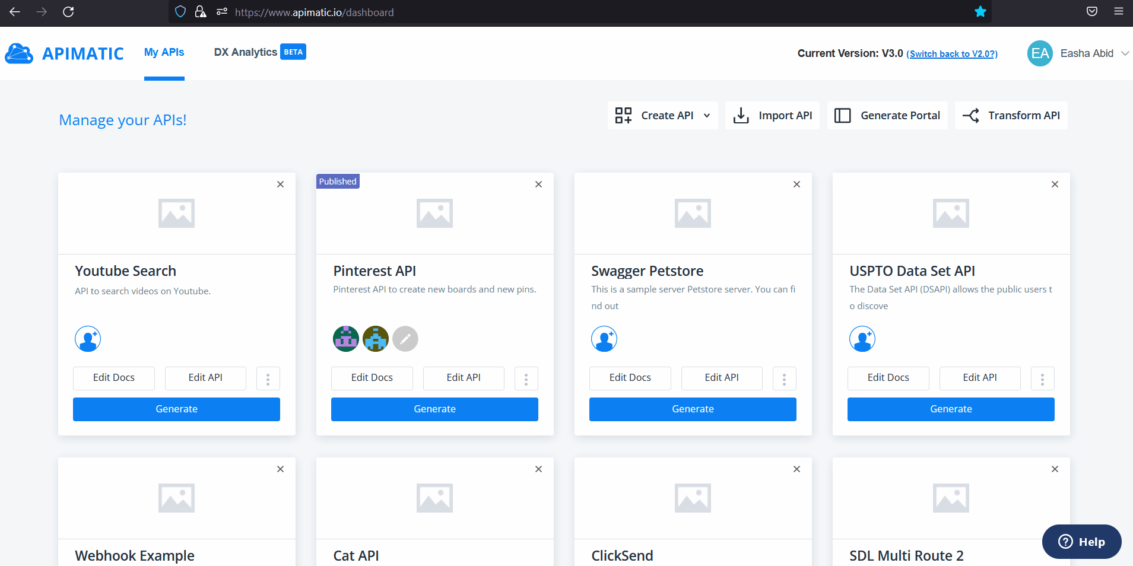Click the add collaborator icon on Swagger Petstore
This screenshot has height=566, width=1133.
[x=604, y=339]
